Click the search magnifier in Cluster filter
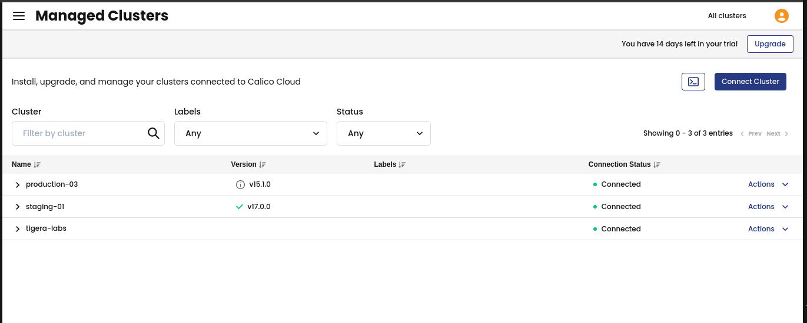Image resolution: width=807 pixels, height=323 pixels. tap(154, 133)
